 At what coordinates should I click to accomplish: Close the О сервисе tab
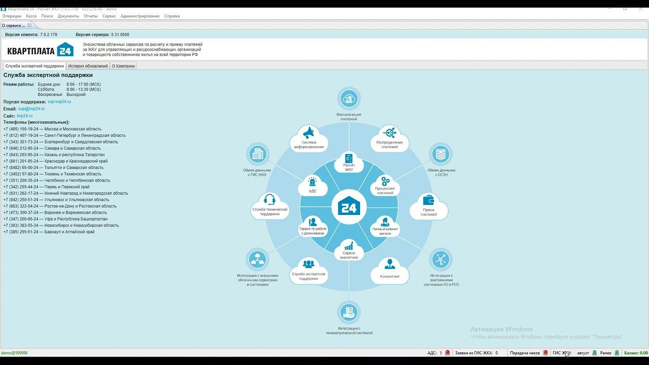point(29,25)
